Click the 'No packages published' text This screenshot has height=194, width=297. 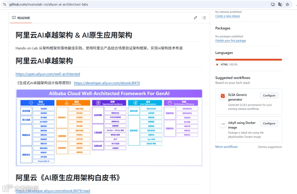click(x=229, y=36)
